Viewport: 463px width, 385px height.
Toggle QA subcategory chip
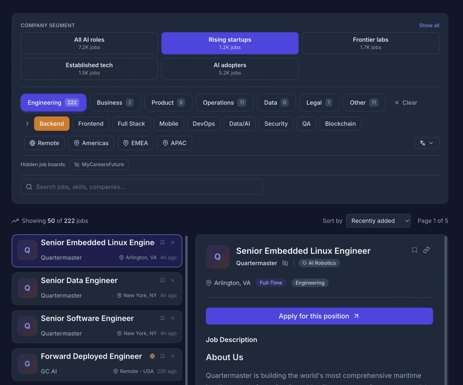[306, 124]
